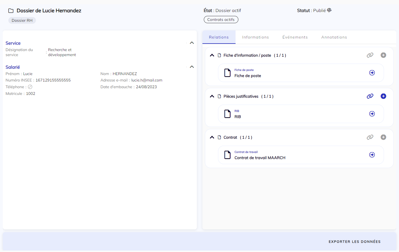The image size is (399, 252).
Task: Click small file icon before Pièces justificatives title
Action: click(219, 96)
